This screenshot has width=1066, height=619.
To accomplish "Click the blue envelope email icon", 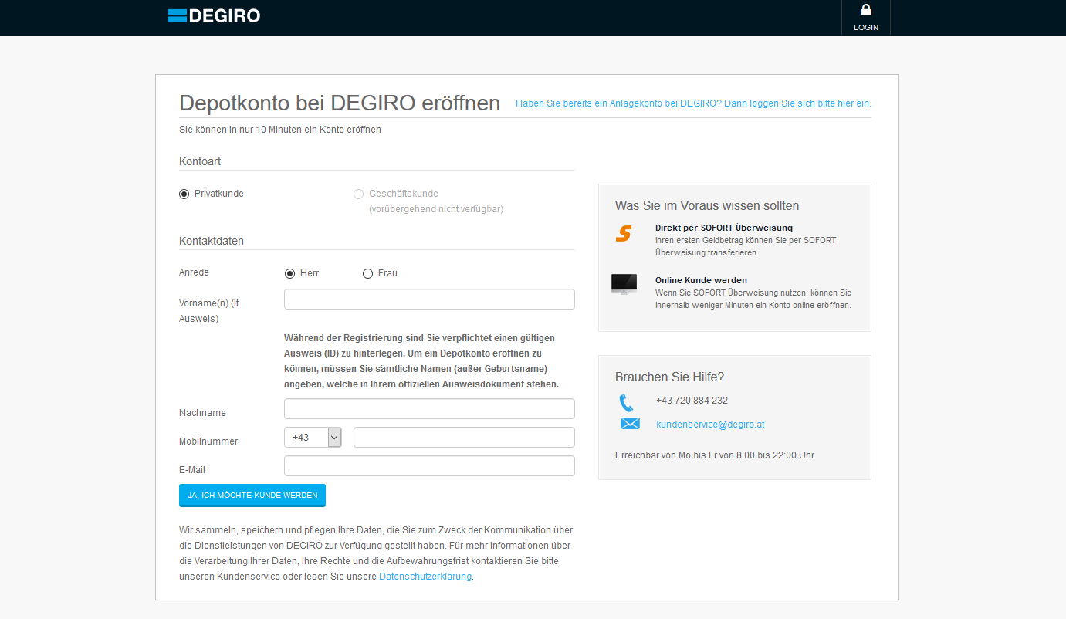I will (x=630, y=424).
